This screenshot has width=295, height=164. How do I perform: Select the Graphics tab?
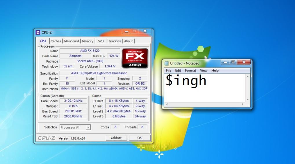(115, 41)
